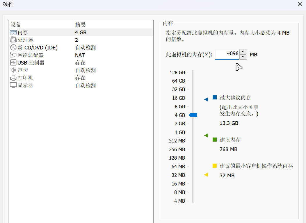Click the 4 GB summary value for 内存
The image size is (306, 223).
click(81, 32)
